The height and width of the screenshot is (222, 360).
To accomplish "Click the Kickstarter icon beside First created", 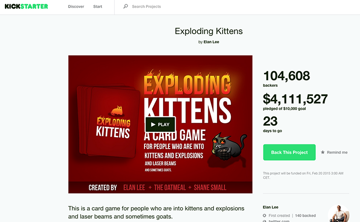I will 265,215.
